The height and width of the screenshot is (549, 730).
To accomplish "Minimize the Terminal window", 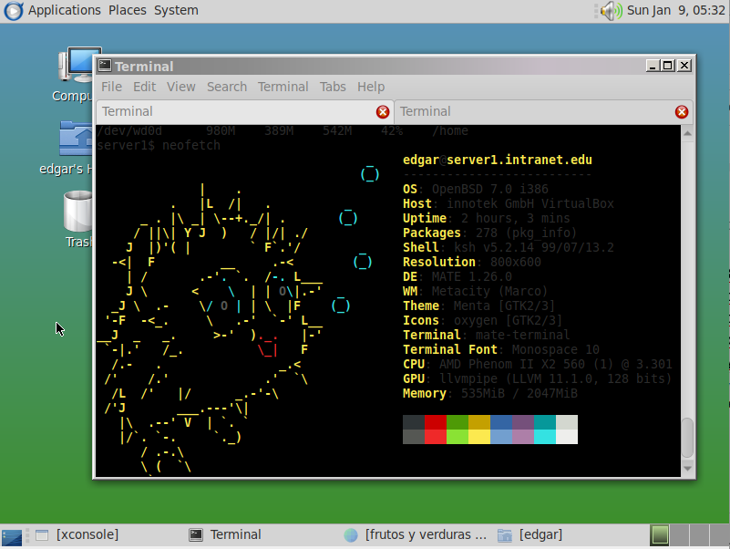I will tap(653, 66).
